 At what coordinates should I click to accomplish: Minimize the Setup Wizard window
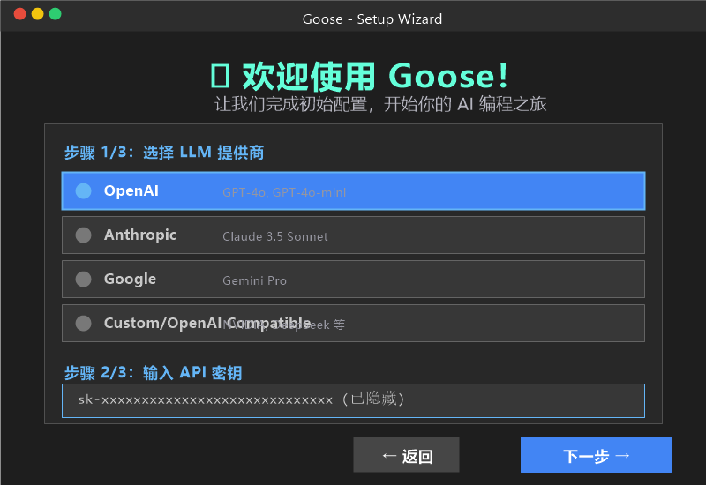click(x=37, y=14)
